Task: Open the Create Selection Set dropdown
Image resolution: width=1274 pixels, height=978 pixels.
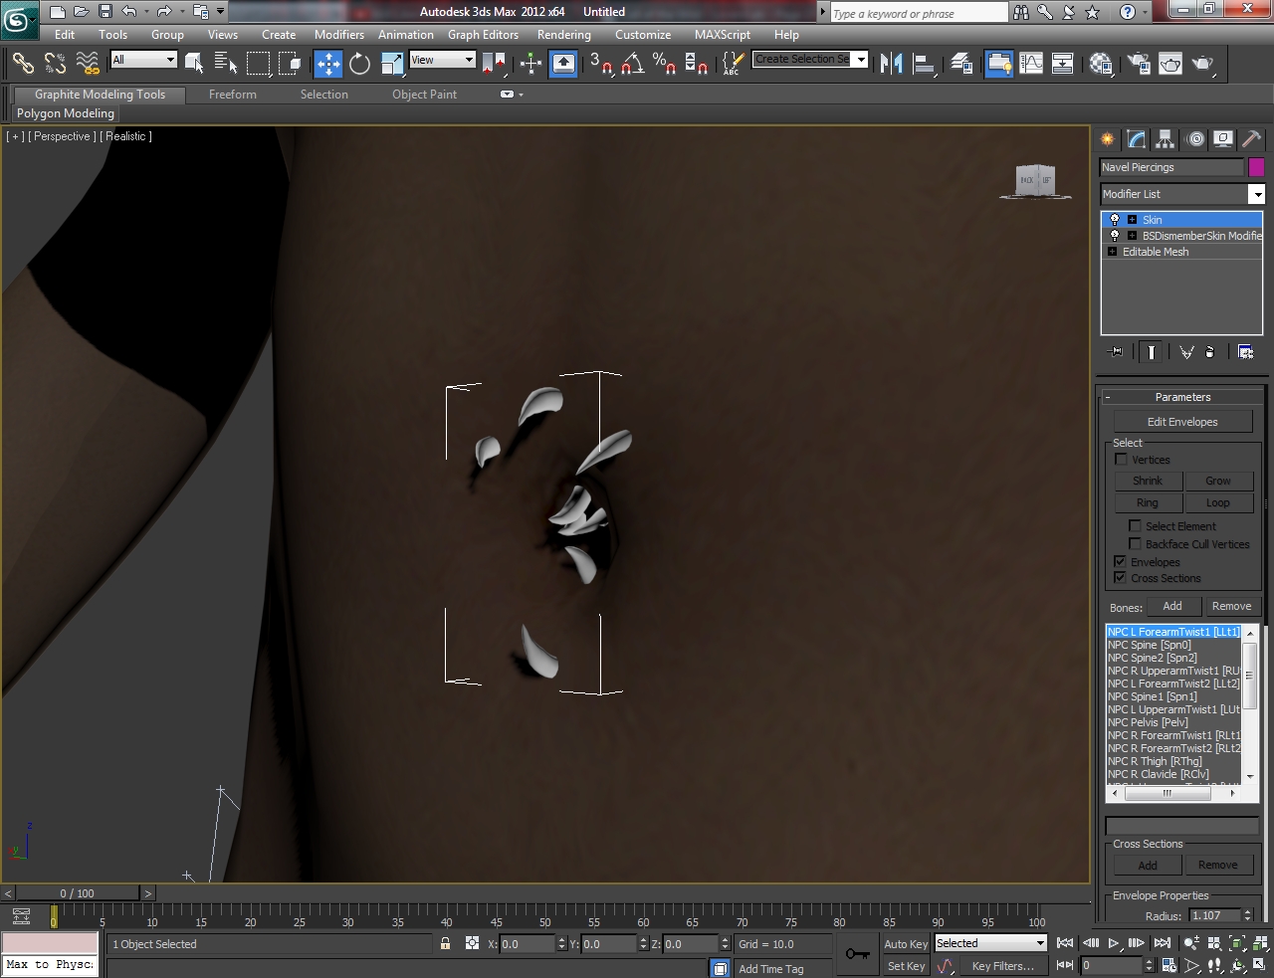Action: [810, 59]
